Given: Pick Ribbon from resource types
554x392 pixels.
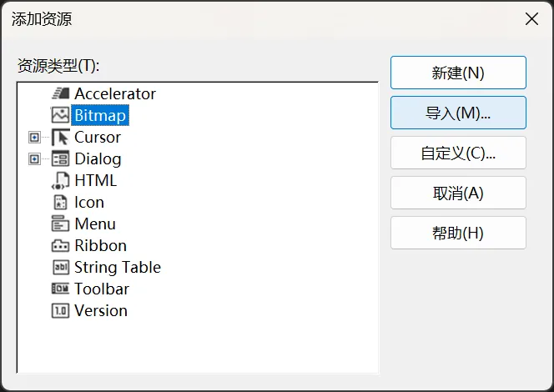Looking at the screenshot, I should point(100,246).
